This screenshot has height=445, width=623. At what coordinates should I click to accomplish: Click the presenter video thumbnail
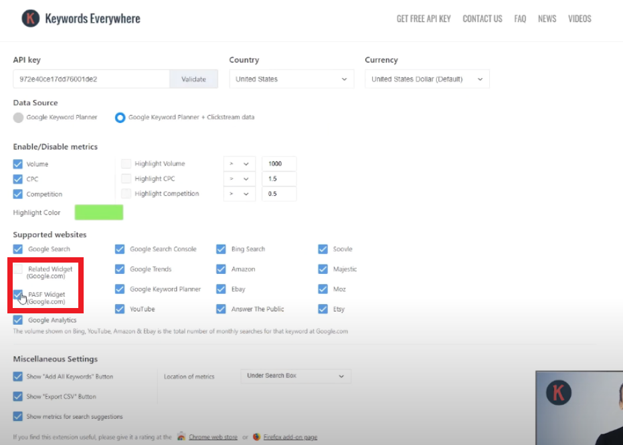point(580,408)
